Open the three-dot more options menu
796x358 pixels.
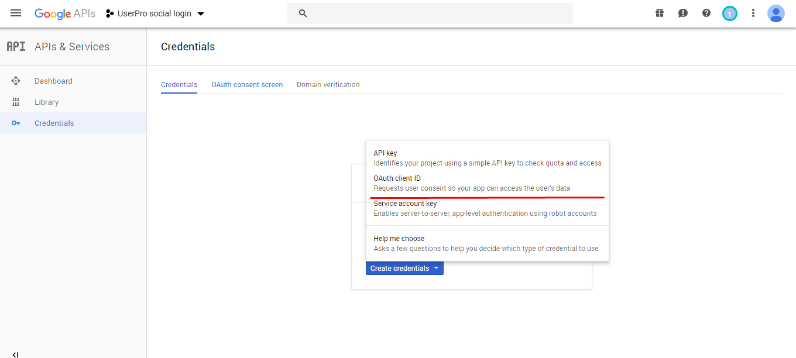[x=753, y=13]
